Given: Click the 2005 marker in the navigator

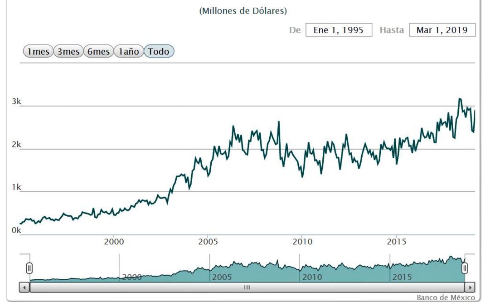Looking at the screenshot, I should coord(222,277).
